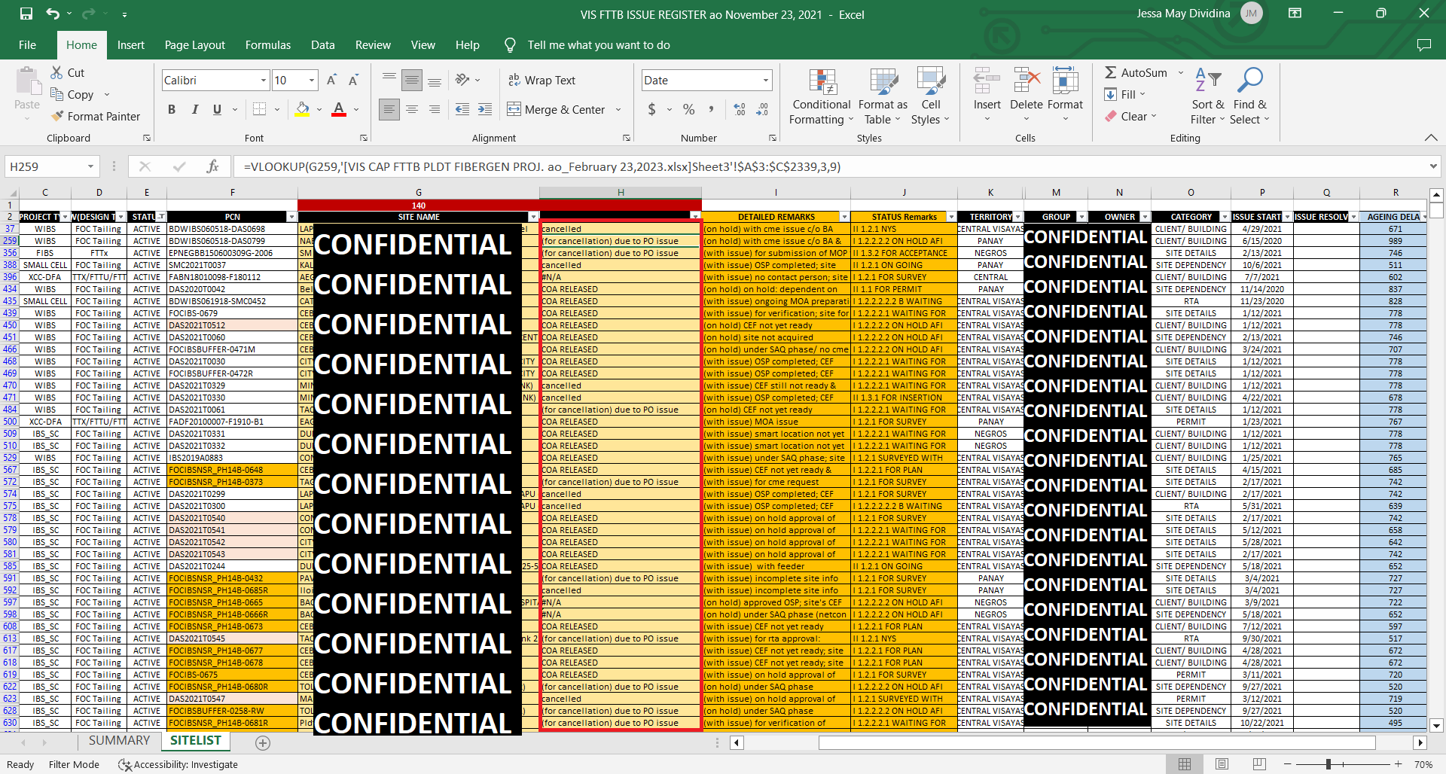This screenshot has width=1446, height=774.
Task: Open Cell Styles gallery
Action: pos(930,96)
